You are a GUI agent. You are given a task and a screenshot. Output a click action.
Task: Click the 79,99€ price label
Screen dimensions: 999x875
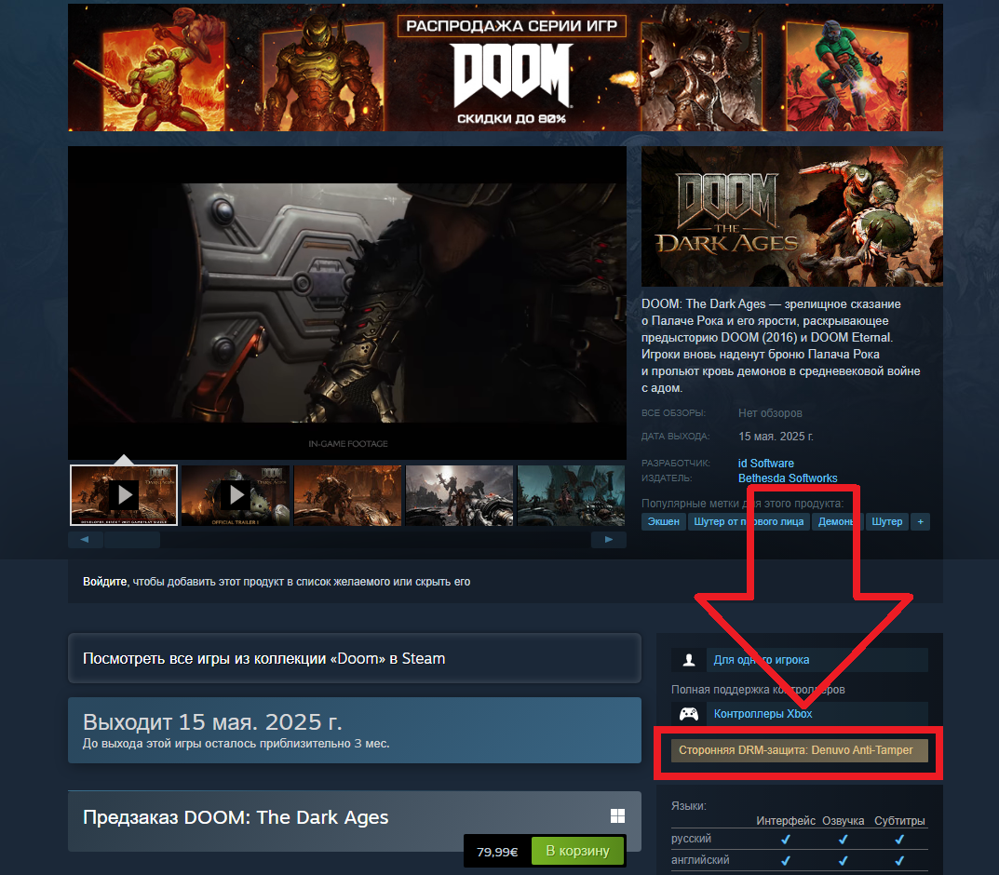pyautogui.click(x=497, y=852)
